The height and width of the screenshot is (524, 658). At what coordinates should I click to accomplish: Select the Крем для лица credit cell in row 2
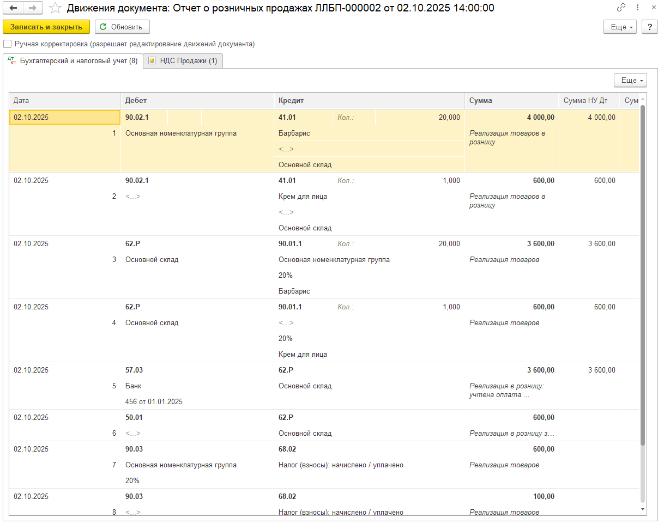(x=303, y=197)
